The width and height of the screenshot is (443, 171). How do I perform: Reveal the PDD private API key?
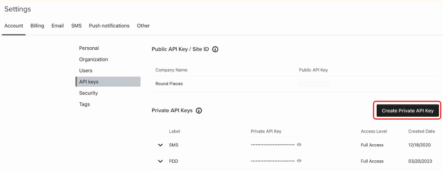[x=299, y=161]
